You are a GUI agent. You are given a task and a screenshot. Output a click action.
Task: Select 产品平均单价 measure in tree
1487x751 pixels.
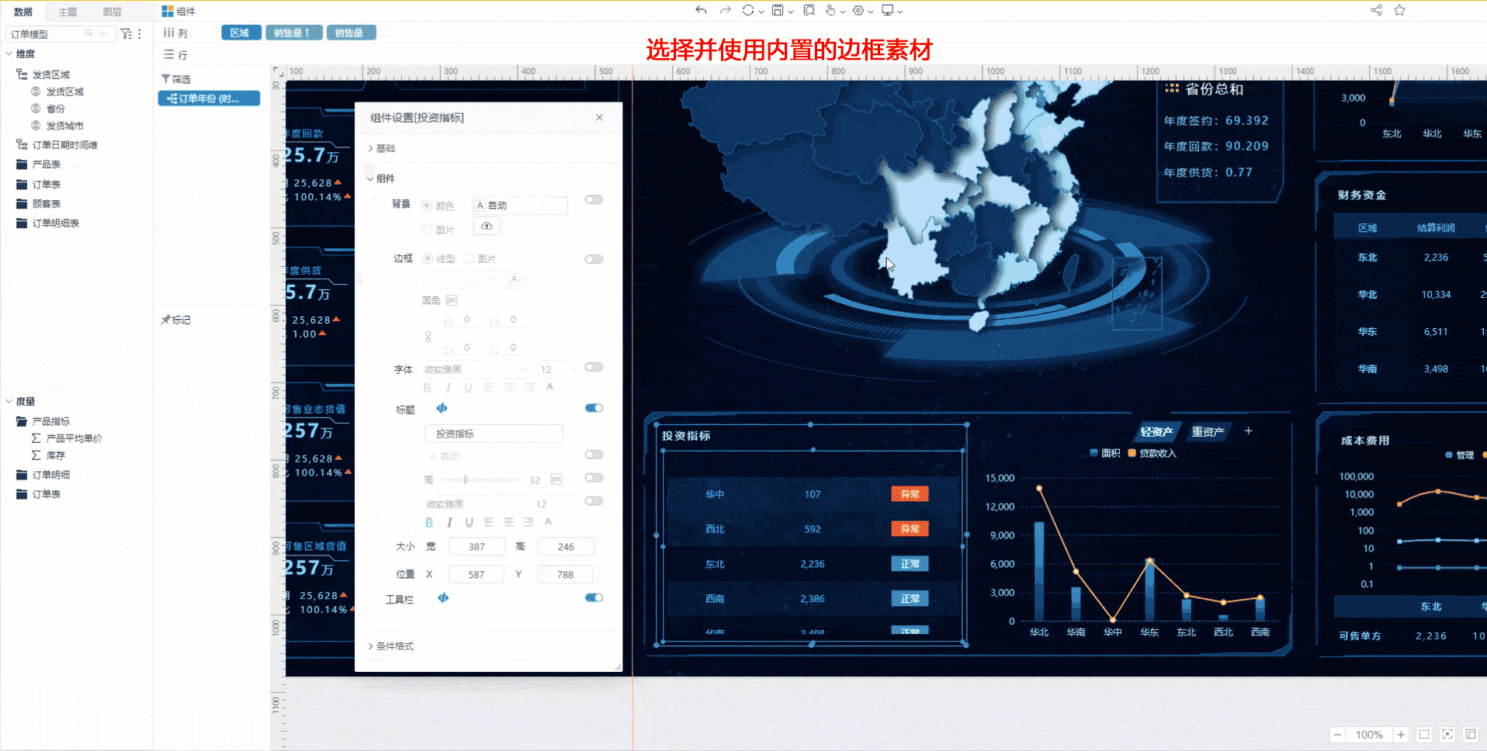(x=75, y=438)
